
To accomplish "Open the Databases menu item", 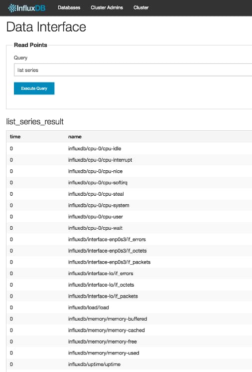I will pos(69,7).
